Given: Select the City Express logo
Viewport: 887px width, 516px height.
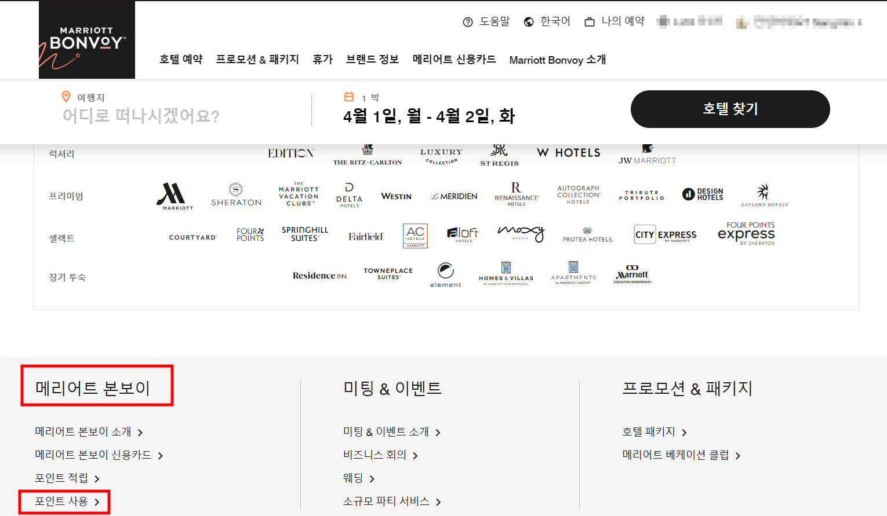Looking at the screenshot, I should coord(666,234).
